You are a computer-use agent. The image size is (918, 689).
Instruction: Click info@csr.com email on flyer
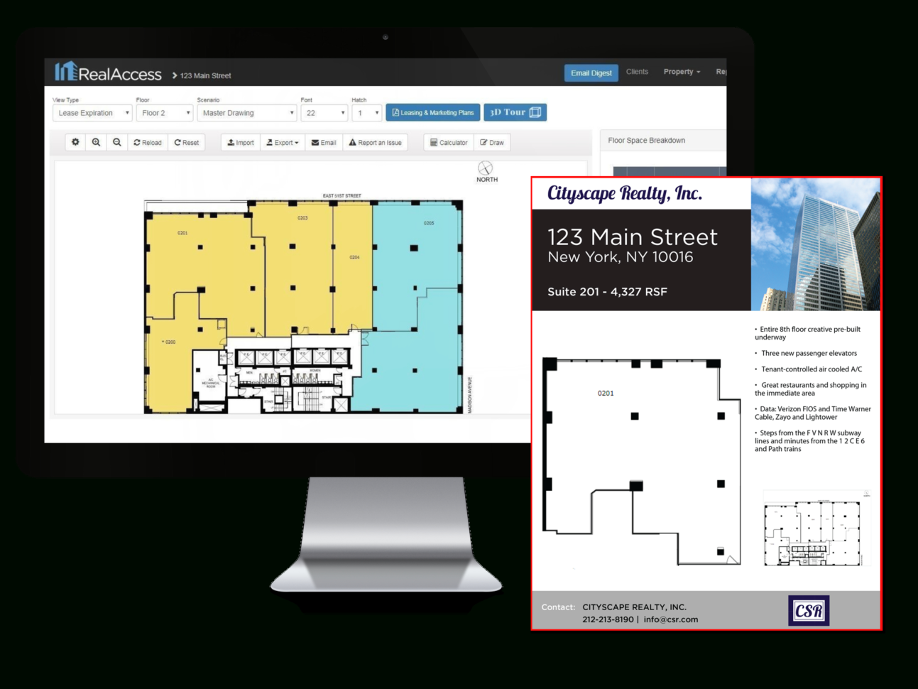(671, 619)
